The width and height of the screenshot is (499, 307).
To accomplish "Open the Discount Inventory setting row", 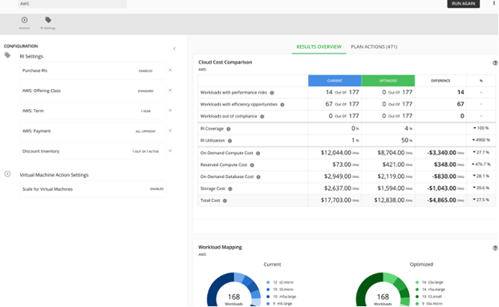I will click(92, 151).
